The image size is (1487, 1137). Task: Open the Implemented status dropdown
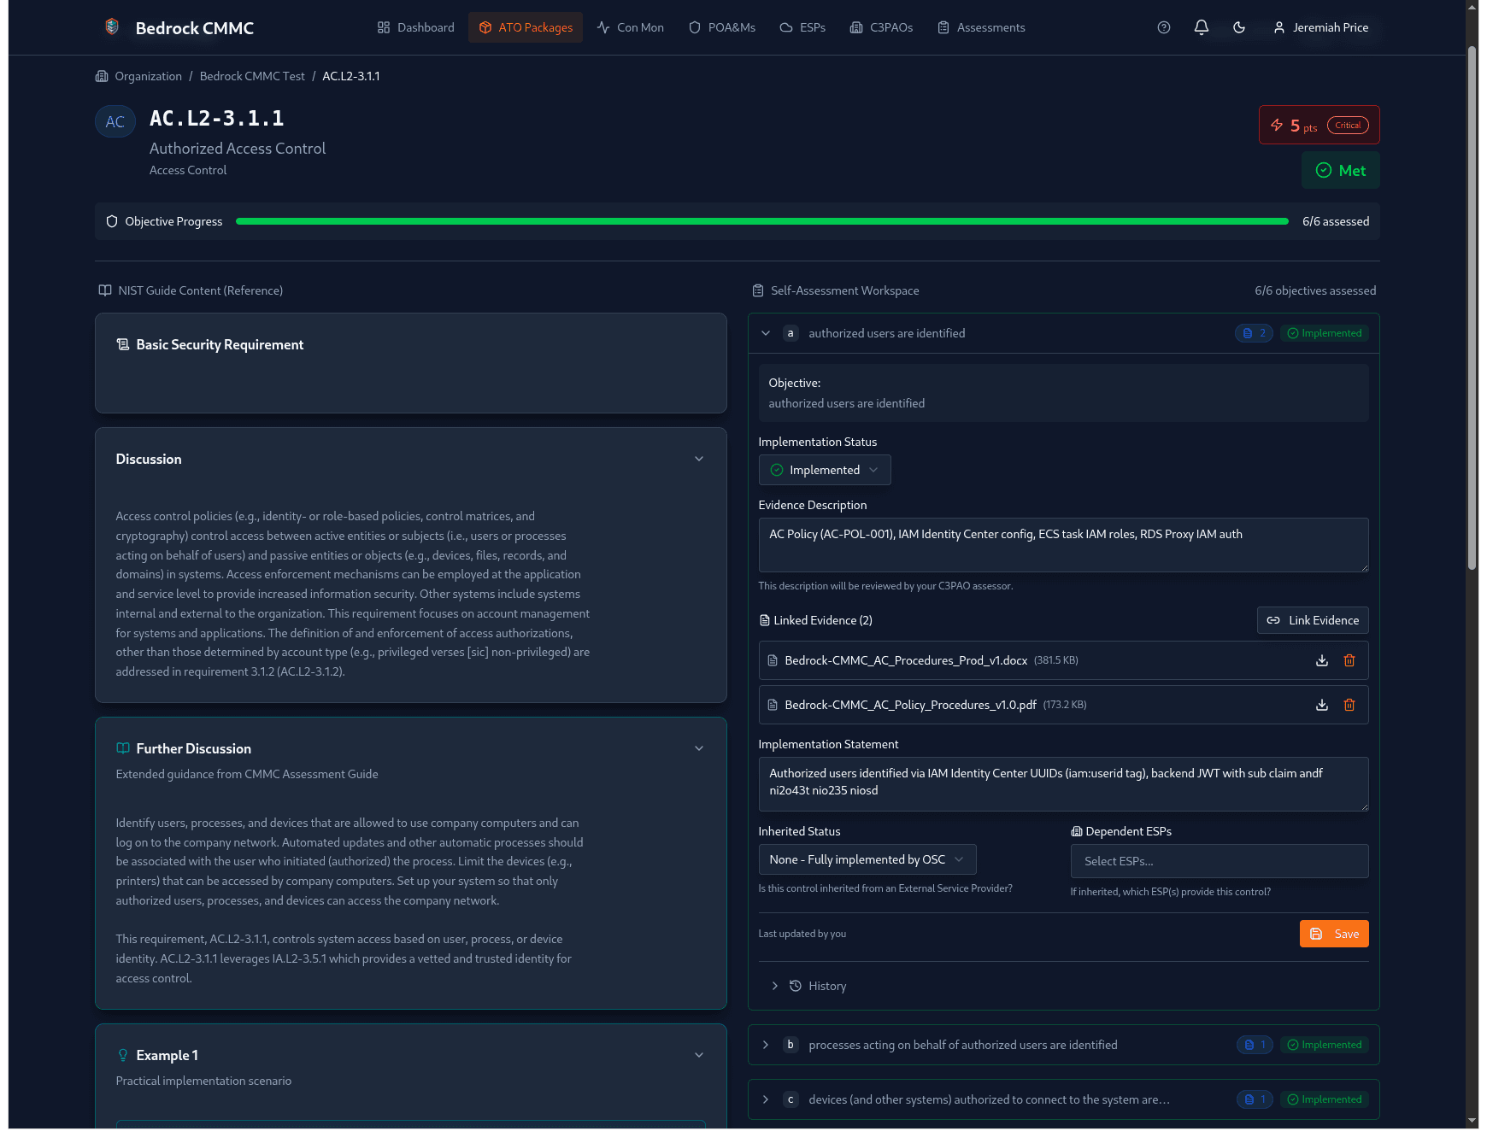coord(824,469)
